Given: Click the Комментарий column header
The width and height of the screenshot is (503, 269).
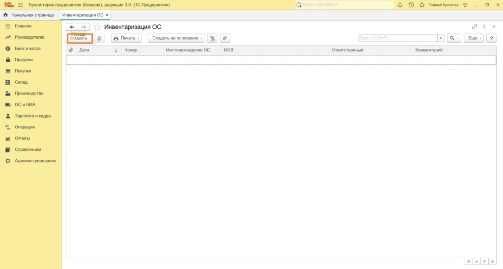Looking at the screenshot, I should 454,50.
